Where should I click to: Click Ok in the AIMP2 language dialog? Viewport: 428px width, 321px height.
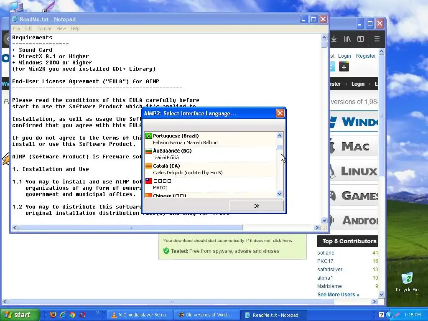coord(256,206)
